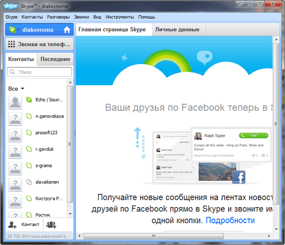The height and width of the screenshot is (245, 285).
Task: Select the Echo / Soun... contact avatar
Action: [x=15, y=103]
